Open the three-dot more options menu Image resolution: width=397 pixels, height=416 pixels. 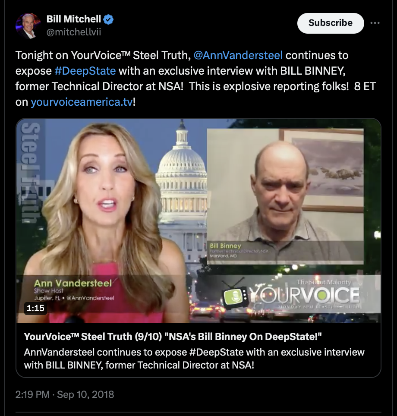tap(375, 23)
